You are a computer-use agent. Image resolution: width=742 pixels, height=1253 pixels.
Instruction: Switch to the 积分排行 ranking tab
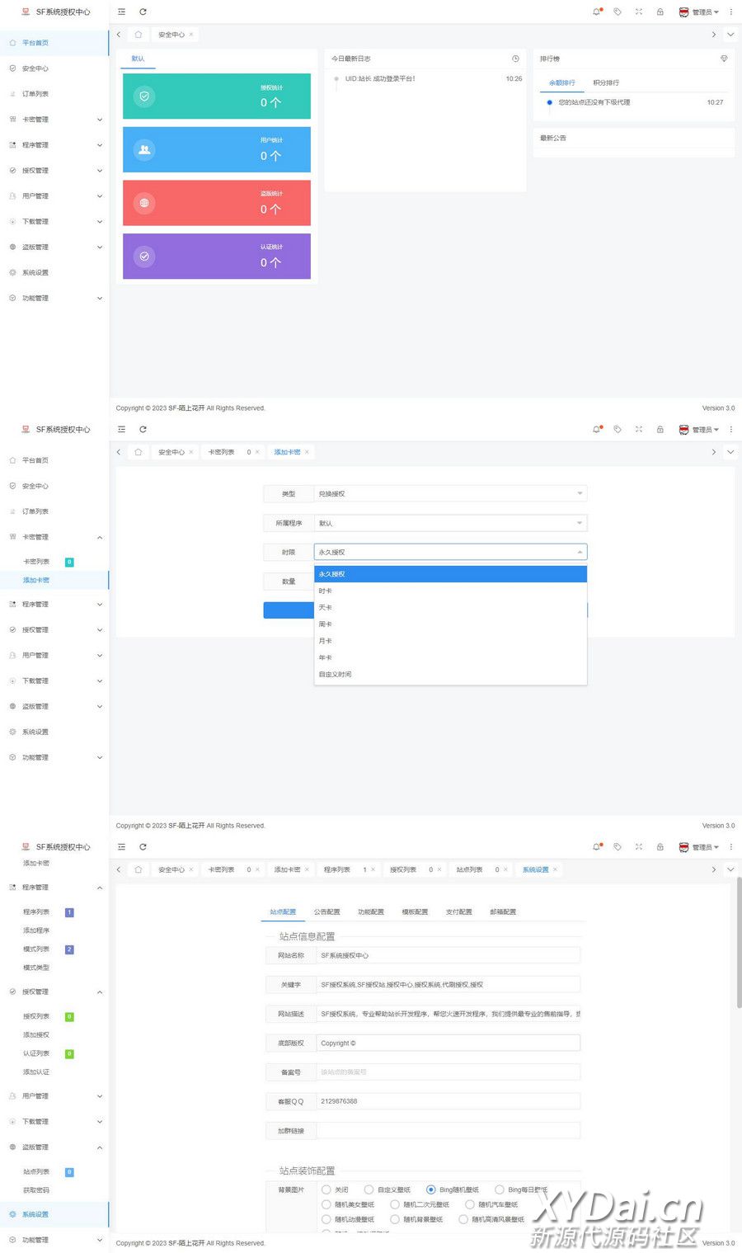coord(606,82)
